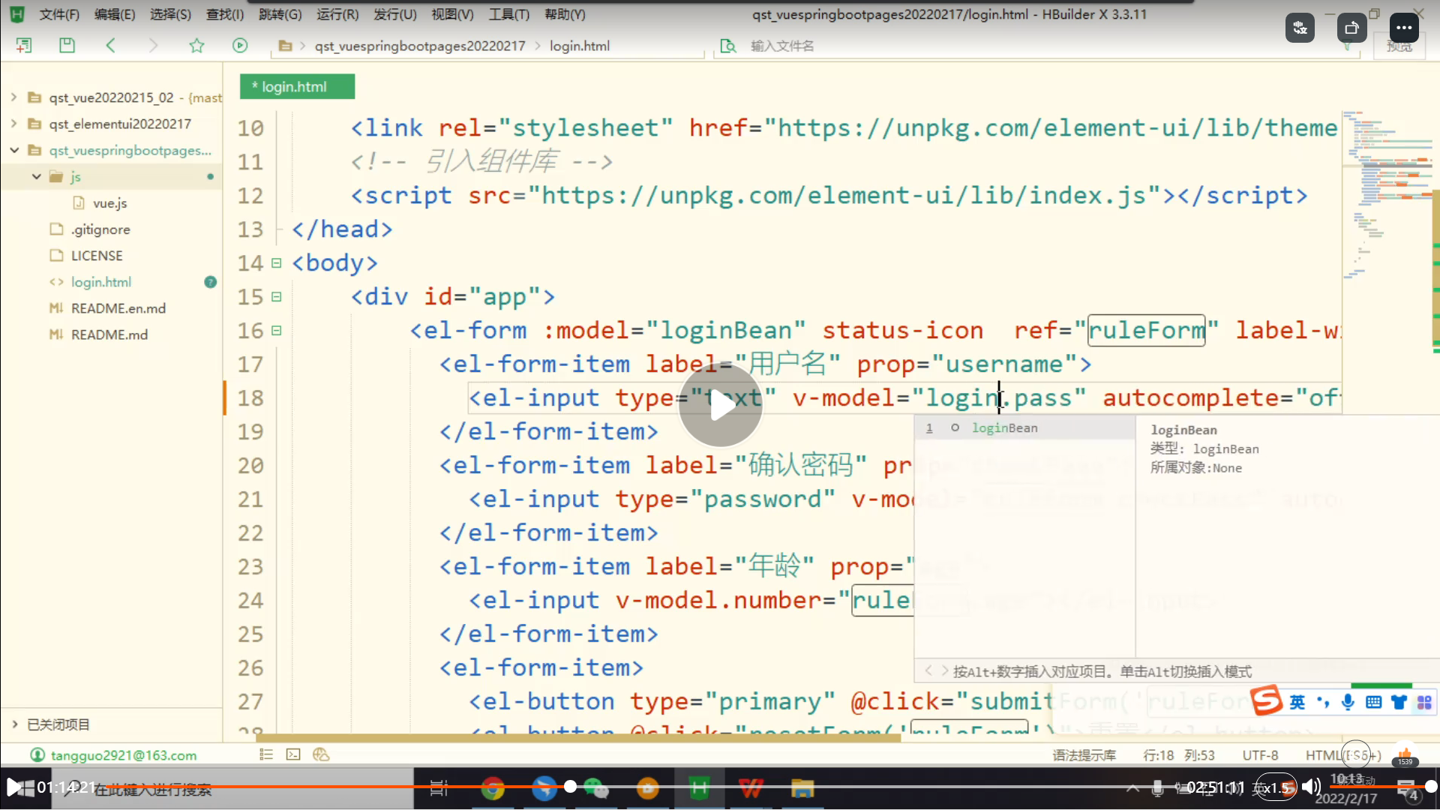
Task: Go back with the left arrow icon
Action: pos(110,46)
